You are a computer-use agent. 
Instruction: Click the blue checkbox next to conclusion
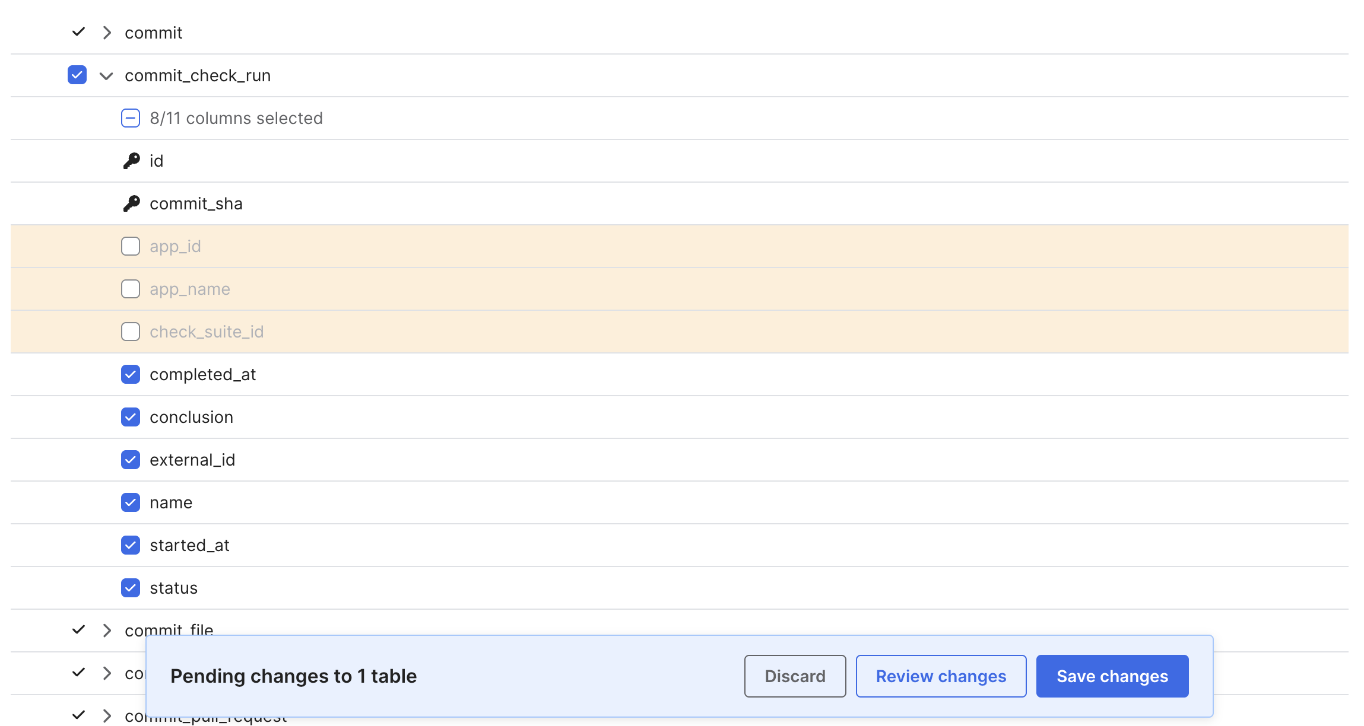pyautogui.click(x=131, y=416)
